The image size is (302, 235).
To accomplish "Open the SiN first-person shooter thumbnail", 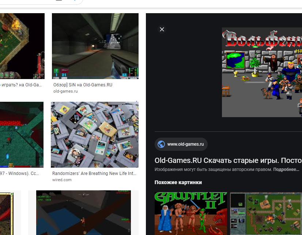I will tap(95, 46).
